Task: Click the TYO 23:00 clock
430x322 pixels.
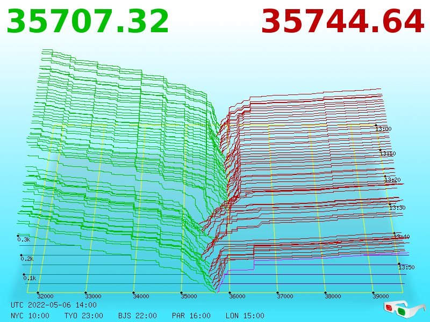Action: click(x=84, y=316)
